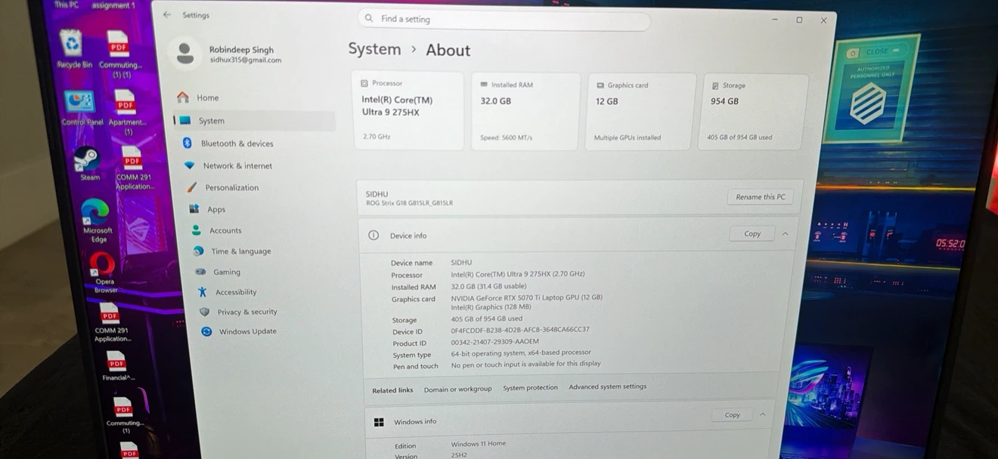Collapse the Windows info section chevron
Viewport: 998px width, 459px height.
click(x=762, y=414)
